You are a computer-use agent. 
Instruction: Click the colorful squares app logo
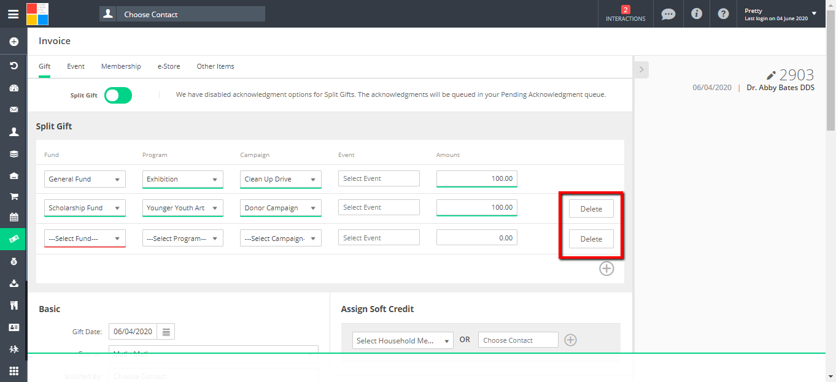point(37,13)
